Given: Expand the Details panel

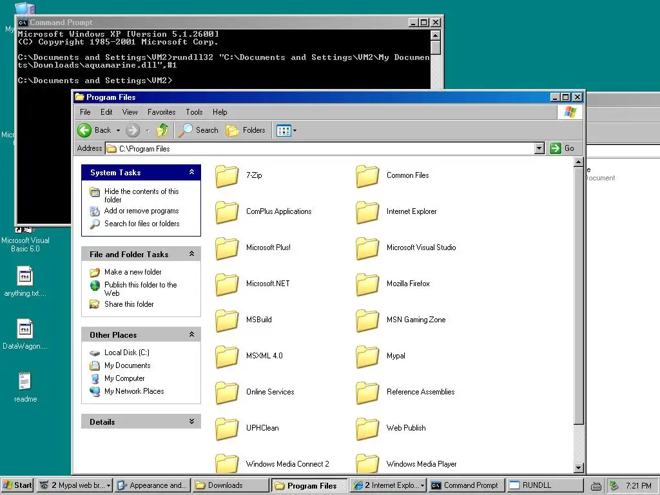Looking at the screenshot, I should tap(191, 422).
